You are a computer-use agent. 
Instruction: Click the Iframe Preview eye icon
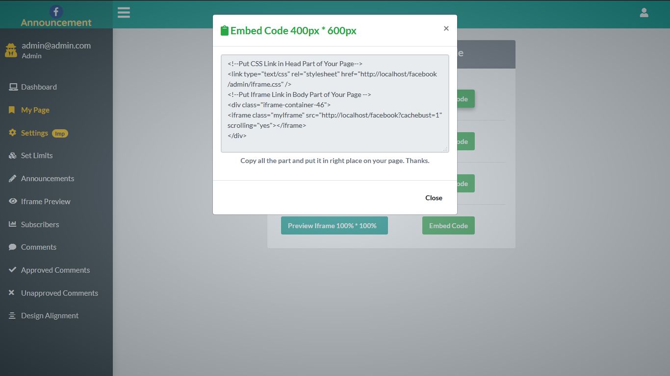12,201
